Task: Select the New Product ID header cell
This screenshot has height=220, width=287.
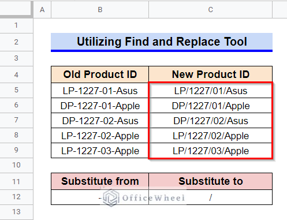Action: pyautogui.click(x=210, y=74)
